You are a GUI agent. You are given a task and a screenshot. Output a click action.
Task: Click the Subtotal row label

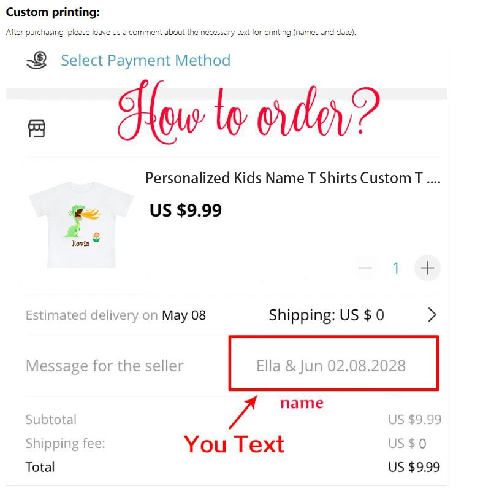pyautogui.click(x=51, y=420)
